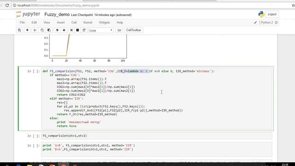Click the 'return None' line
This screenshot has width=295, height=166.
(66, 126)
